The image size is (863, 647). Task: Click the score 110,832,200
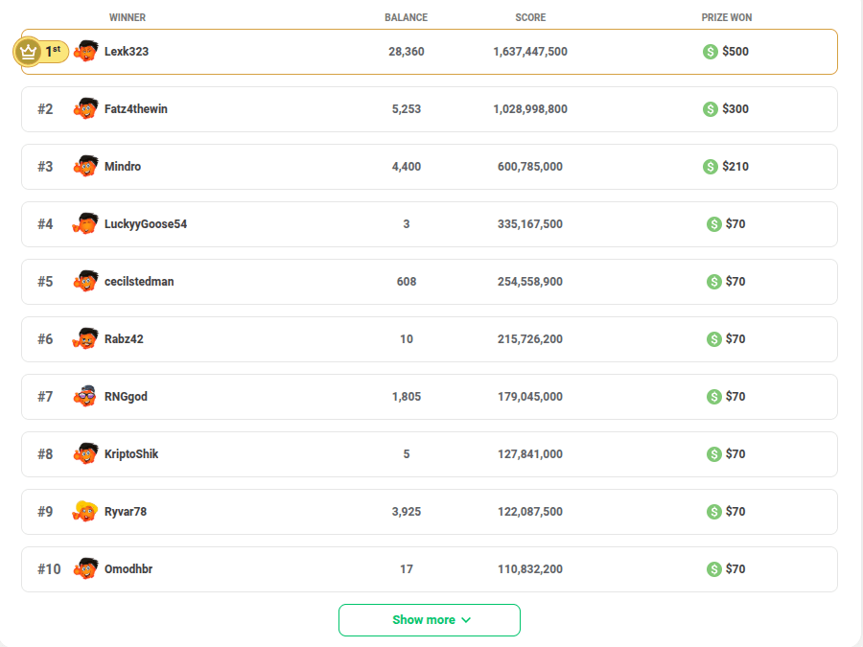[x=530, y=568]
